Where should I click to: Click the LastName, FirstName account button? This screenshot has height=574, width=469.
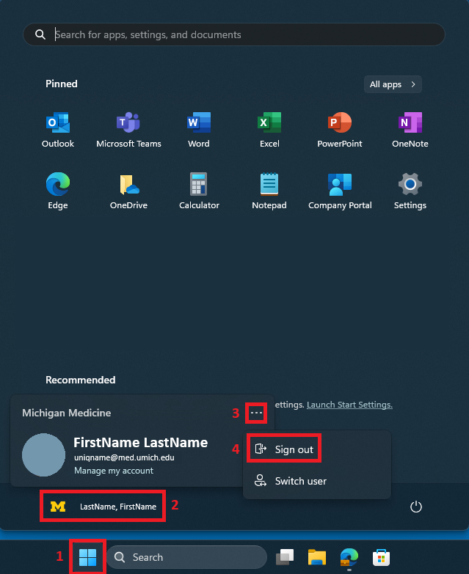click(103, 507)
